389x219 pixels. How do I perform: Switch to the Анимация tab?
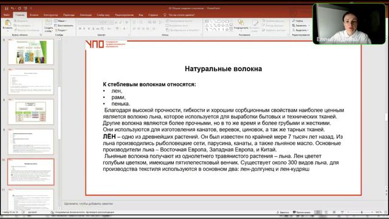[86, 15]
